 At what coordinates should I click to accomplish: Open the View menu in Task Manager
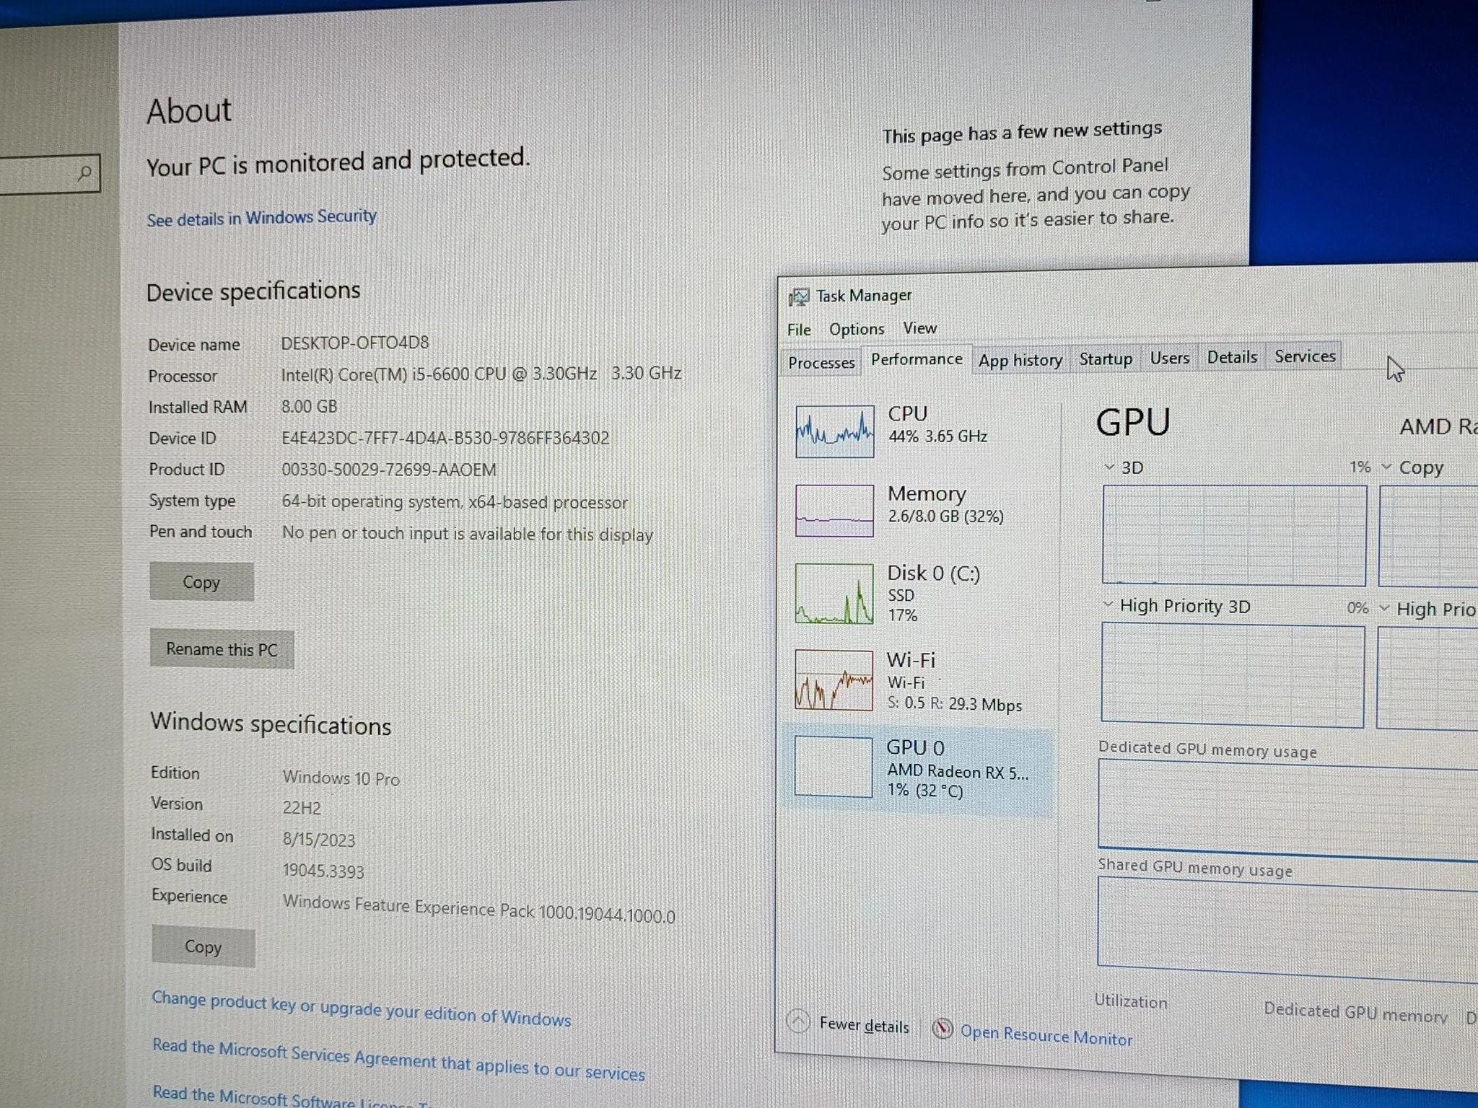tap(920, 328)
